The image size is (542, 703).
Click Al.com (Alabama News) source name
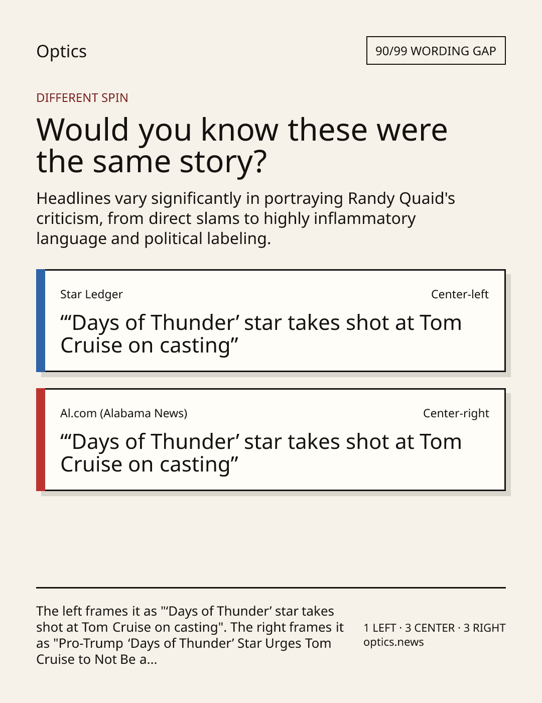(123, 413)
